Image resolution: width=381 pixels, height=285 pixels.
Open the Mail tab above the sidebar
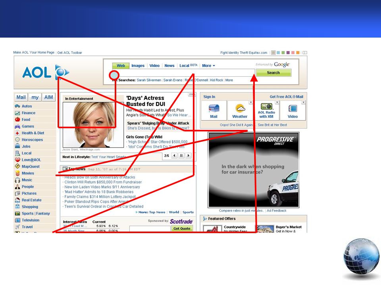[x=21, y=97]
